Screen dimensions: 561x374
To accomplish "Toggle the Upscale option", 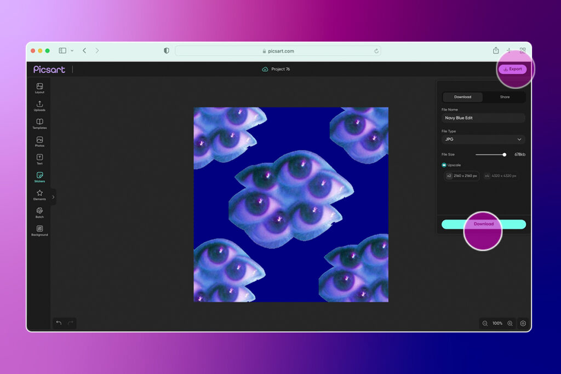I will click(x=444, y=165).
